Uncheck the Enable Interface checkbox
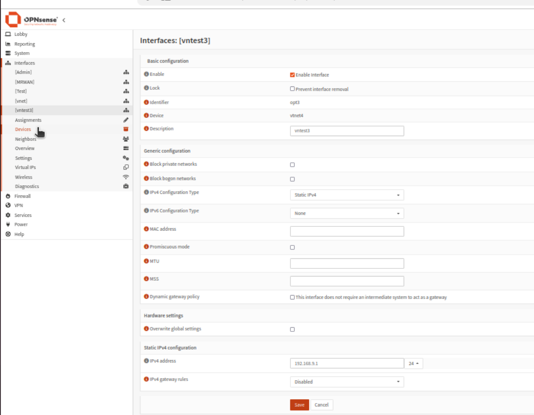This screenshot has width=534, height=415. coord(292,75)
